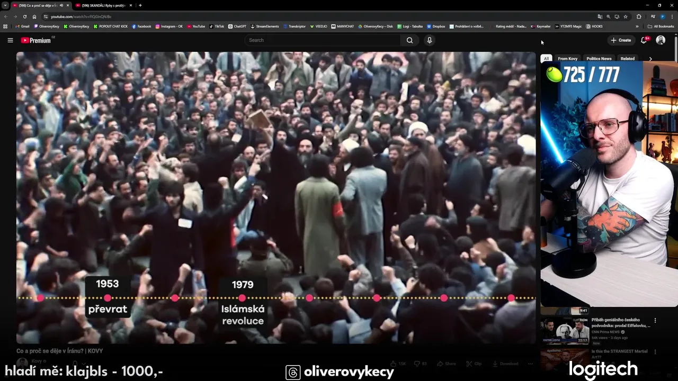Open the YT2MP3 Magic bookmark
This screenshot has width=678, height=381.
pos(568,26)
